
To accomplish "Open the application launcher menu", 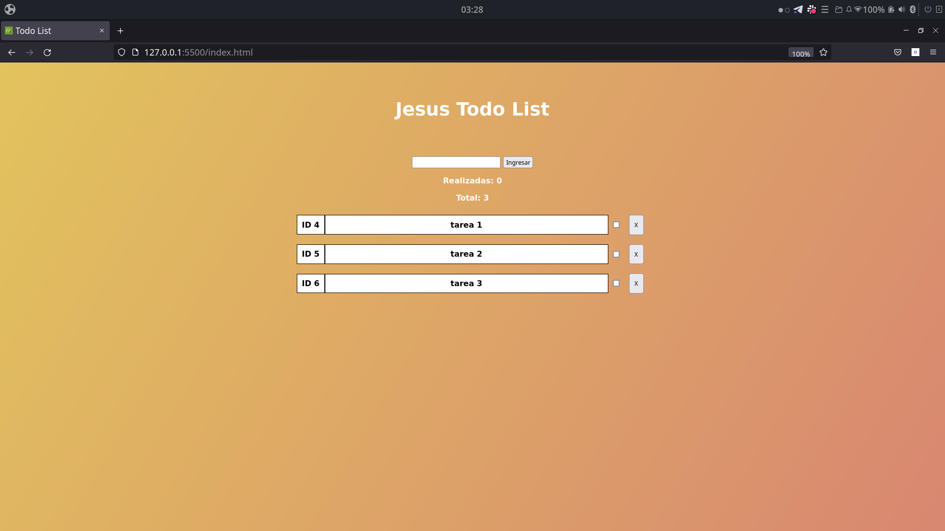I will click(x=10, y=9).
